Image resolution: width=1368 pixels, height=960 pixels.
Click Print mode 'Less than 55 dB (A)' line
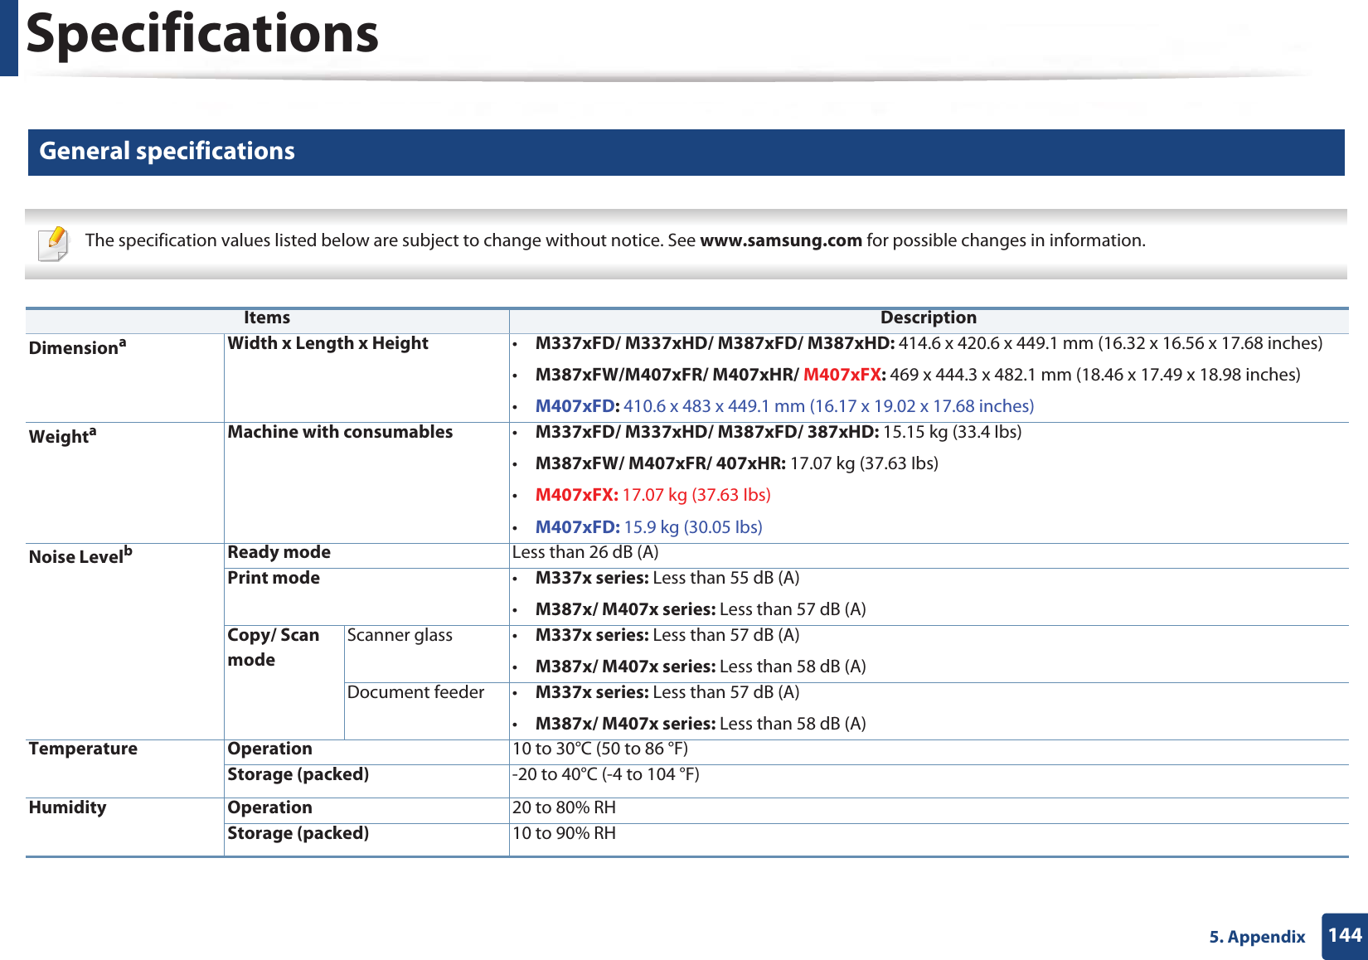[667, 579]
